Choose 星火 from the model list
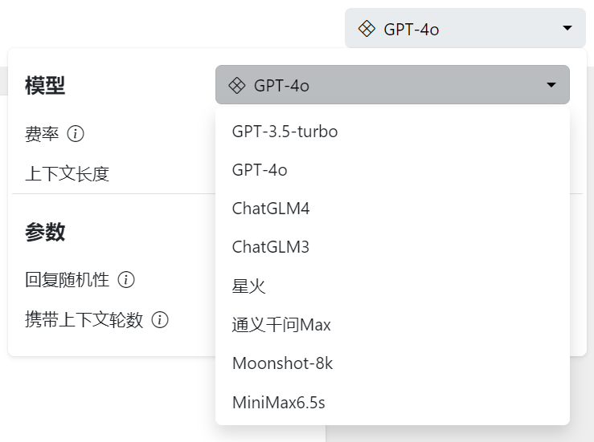Viewport: 594px width, 442px height. pyautogui.click(x=249, y=286)
